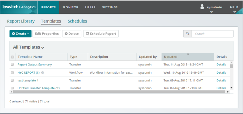Switch to the Schedules tab
The height and width of the screenshot is (114, 243).
click(77, 21)
